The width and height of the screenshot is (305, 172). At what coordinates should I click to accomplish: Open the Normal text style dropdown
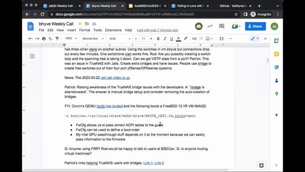pos(93,39)
